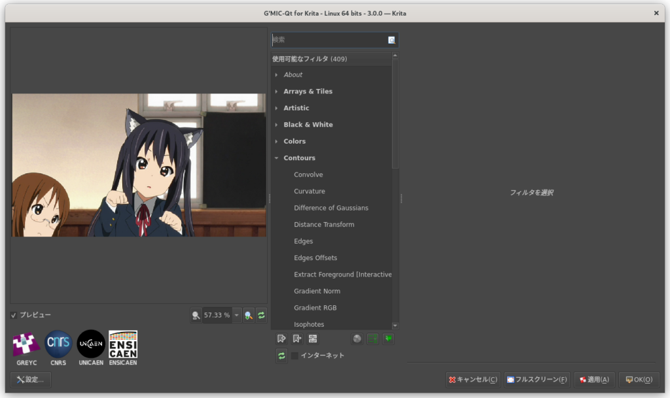Randomize the filter parameters
The height and width of the screenshot is (398, 670).
[357, 339]
